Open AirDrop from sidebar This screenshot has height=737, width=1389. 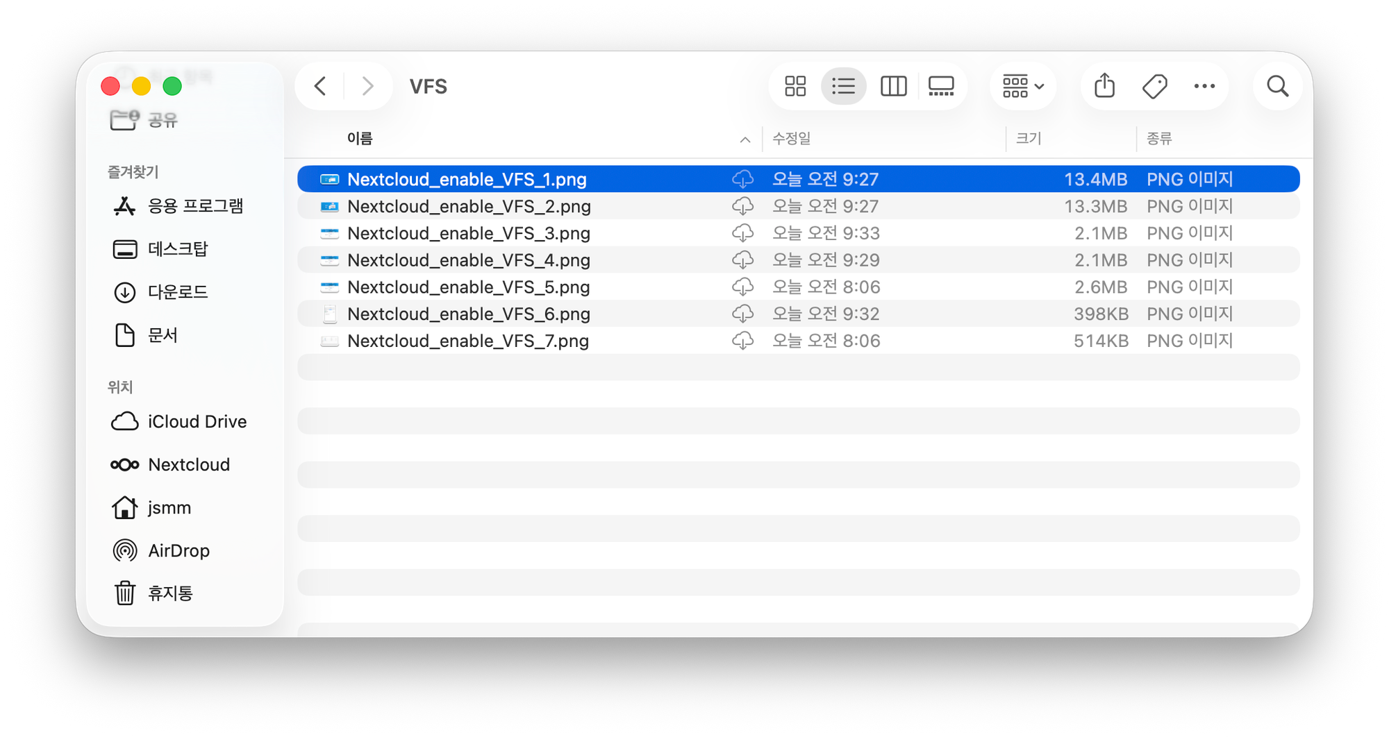click(178, 551)
